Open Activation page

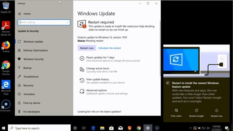coord(26,94)
